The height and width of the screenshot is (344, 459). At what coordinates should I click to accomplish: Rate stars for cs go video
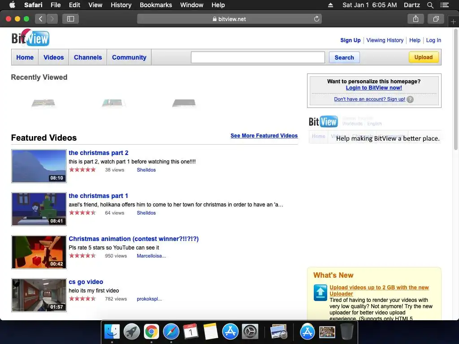[82, 299]
